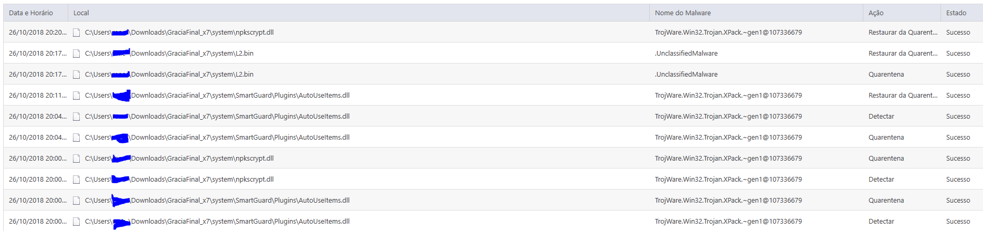Viewport: 983px width, 231px height.
Task: Click the Estado column header
Action: (x=956, y=13)
